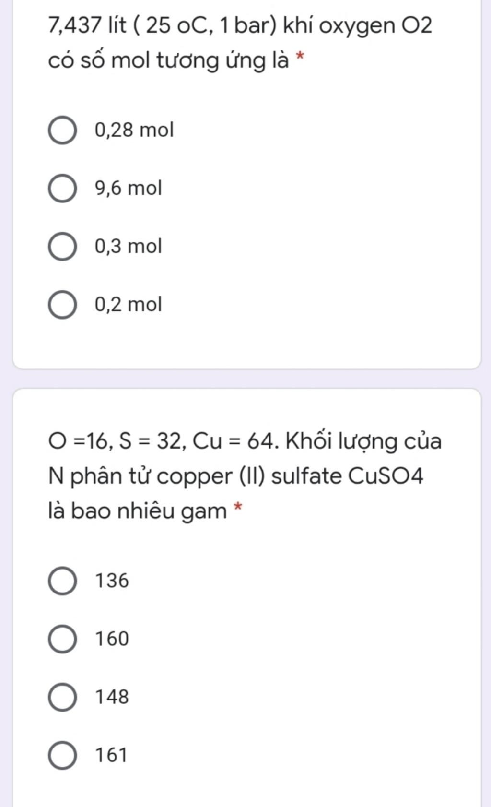Screen dimensions: 491x807
Task: Pick the 161 radio button
Action: (62, 755)
